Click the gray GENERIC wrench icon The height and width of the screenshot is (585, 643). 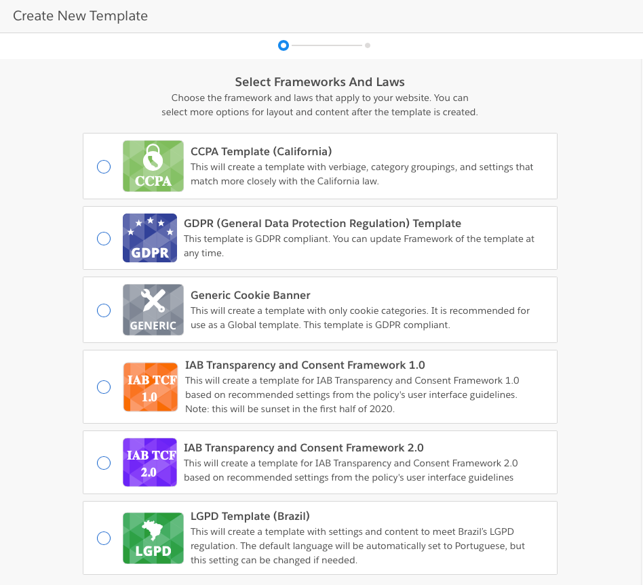point(153,310)
